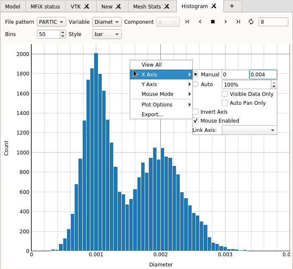The image size is (293, 269).
Task: Select the Manual radio button
Action: pyautogui.click(x=195, y=74)
